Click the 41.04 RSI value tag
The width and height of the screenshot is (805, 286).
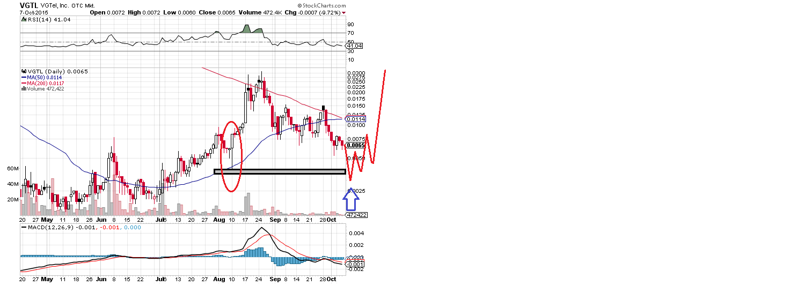(x=353, y=46)
